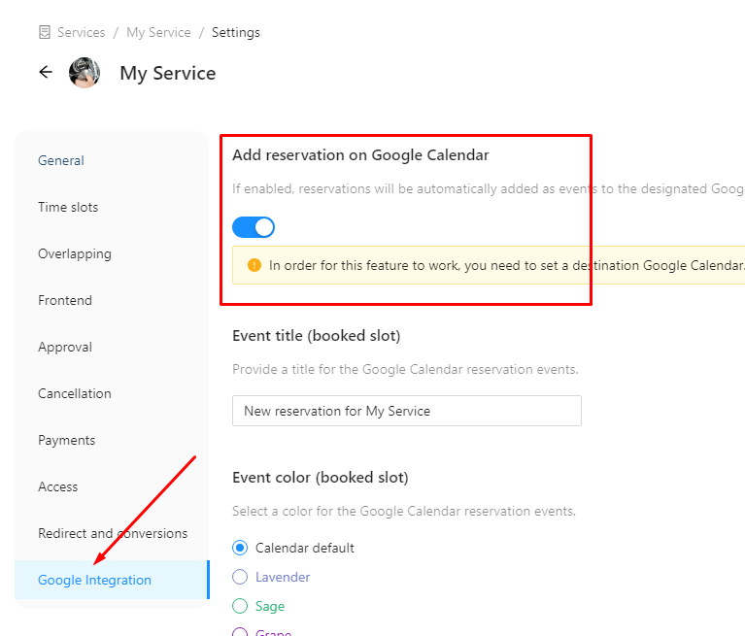This screenshot has width=745, height=636.
Task: Open the Overlapping settings tab
Action: tap(75, 253)
